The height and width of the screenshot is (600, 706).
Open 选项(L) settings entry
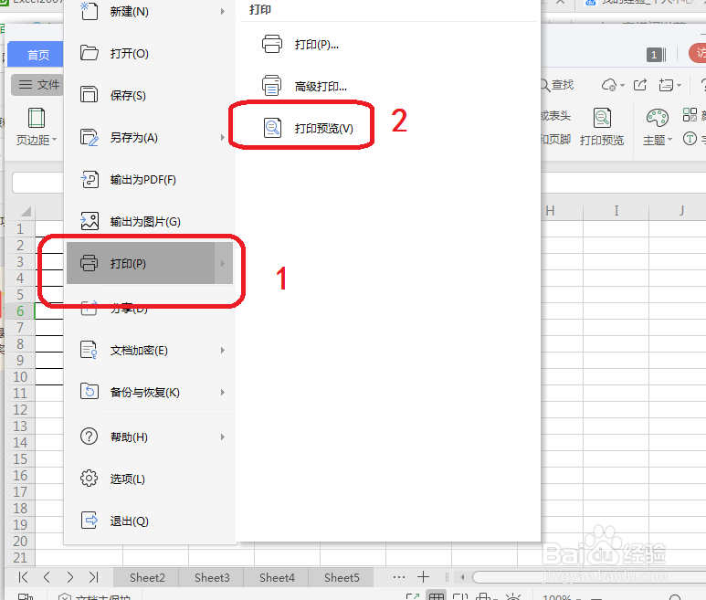pyautogui.click(x=149, y=479)
